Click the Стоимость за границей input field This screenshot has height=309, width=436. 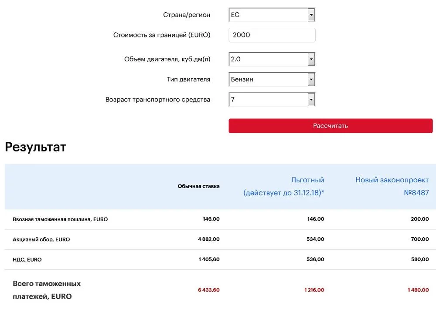[272, 35]
